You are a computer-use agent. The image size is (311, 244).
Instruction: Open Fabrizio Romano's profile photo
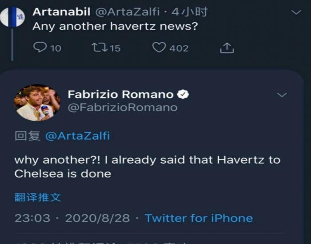(x=37, y=103)
